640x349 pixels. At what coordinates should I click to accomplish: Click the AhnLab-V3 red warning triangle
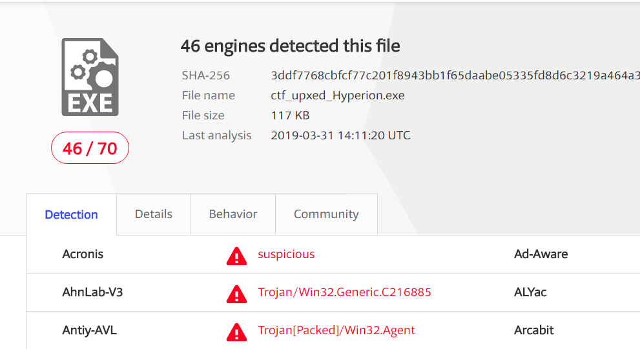click(x=237, y=294)
